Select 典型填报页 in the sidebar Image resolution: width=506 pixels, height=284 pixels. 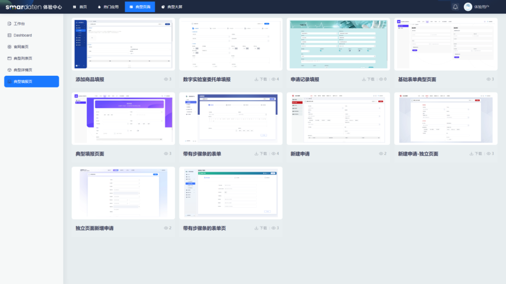tap(32, 81)
